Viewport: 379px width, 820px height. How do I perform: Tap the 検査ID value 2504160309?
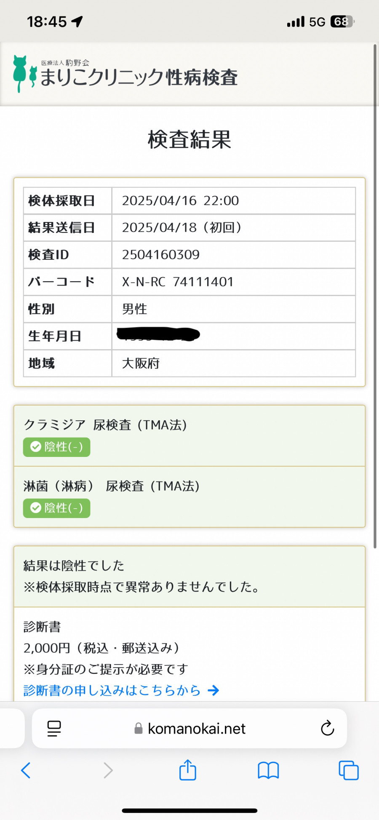coord(161,254)
